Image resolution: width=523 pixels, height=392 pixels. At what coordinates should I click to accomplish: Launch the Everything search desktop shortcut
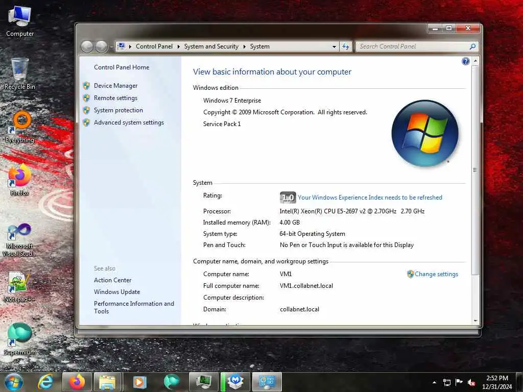20,127
